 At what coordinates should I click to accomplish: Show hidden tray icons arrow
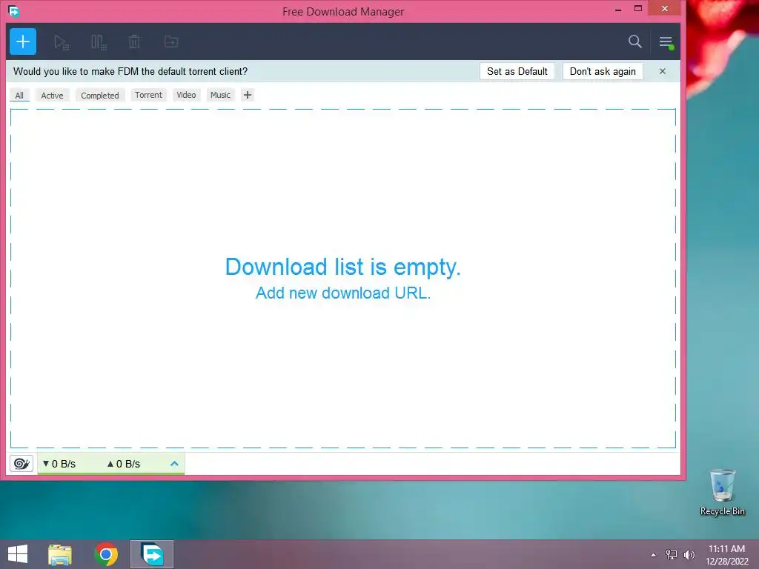pyautogui.click(x=654, y=555)
